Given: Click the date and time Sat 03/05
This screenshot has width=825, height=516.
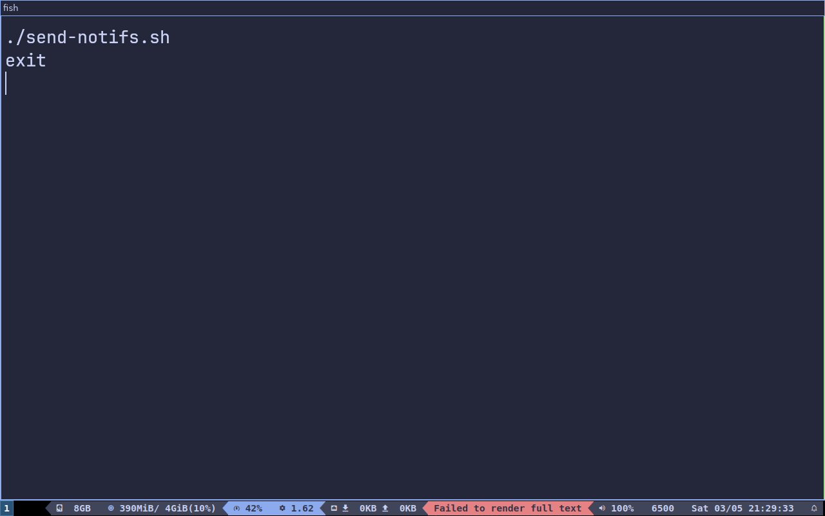Looking at the screenshot, I should pyautogui.click(x=742, y=508).
